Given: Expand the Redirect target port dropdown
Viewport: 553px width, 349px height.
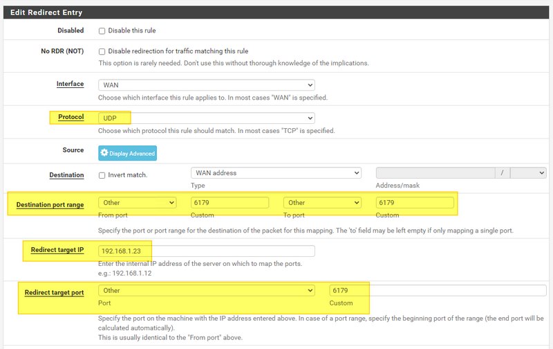Looking at the screenshot, I should coord(206,291).
